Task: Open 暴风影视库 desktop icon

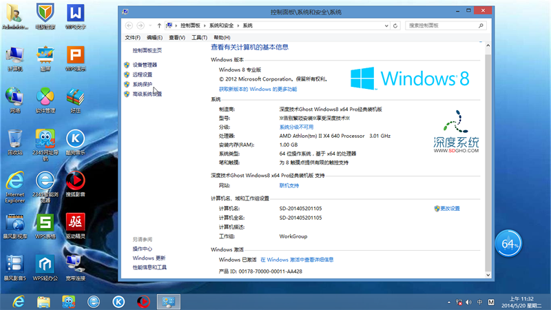Action: (14, 226)
